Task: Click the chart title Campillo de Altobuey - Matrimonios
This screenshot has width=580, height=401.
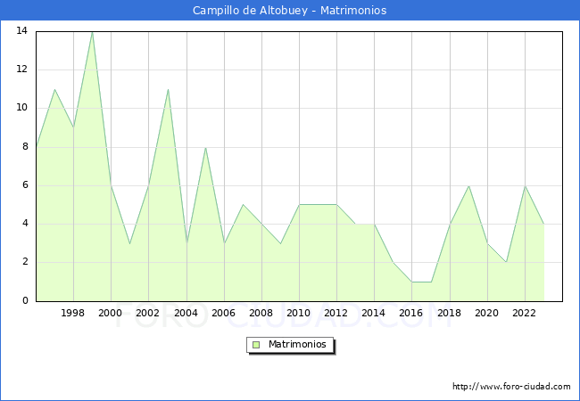Action: tap(290, 11)
